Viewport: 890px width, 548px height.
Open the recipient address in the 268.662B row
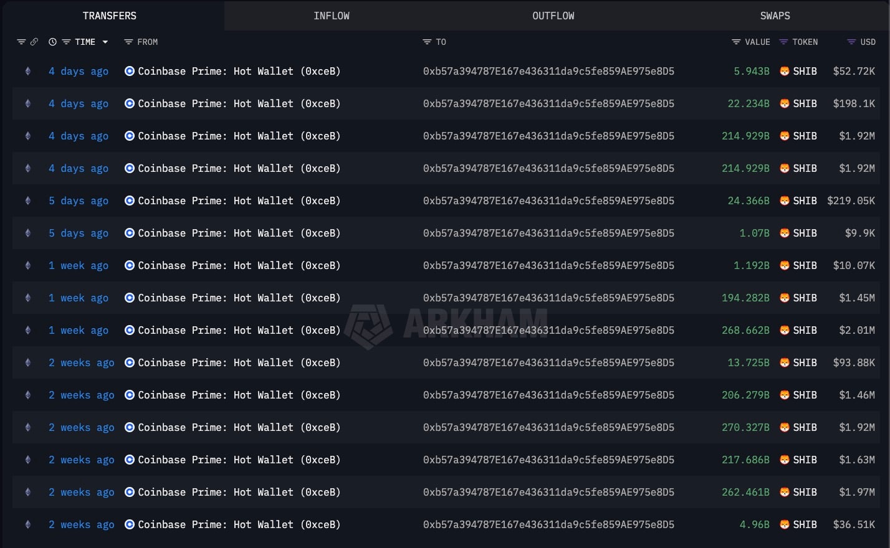pos(548,330)
